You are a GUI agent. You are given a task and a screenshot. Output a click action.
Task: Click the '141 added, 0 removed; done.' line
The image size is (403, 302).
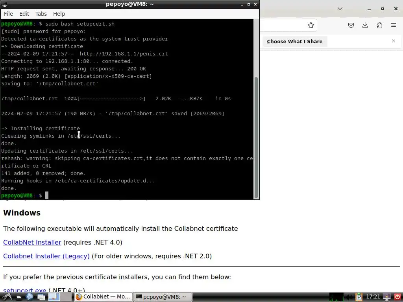[x=43, y=173]
